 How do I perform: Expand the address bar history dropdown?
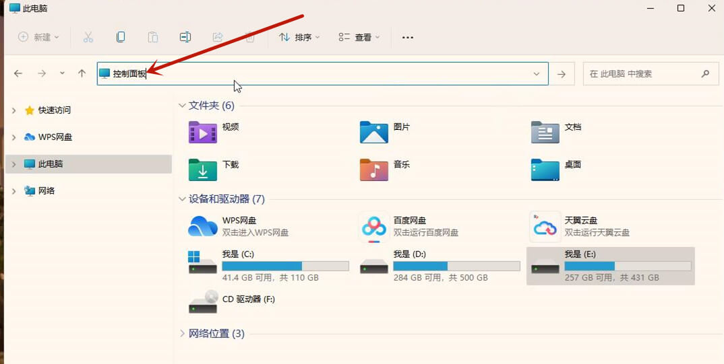(x=537, y=74)
